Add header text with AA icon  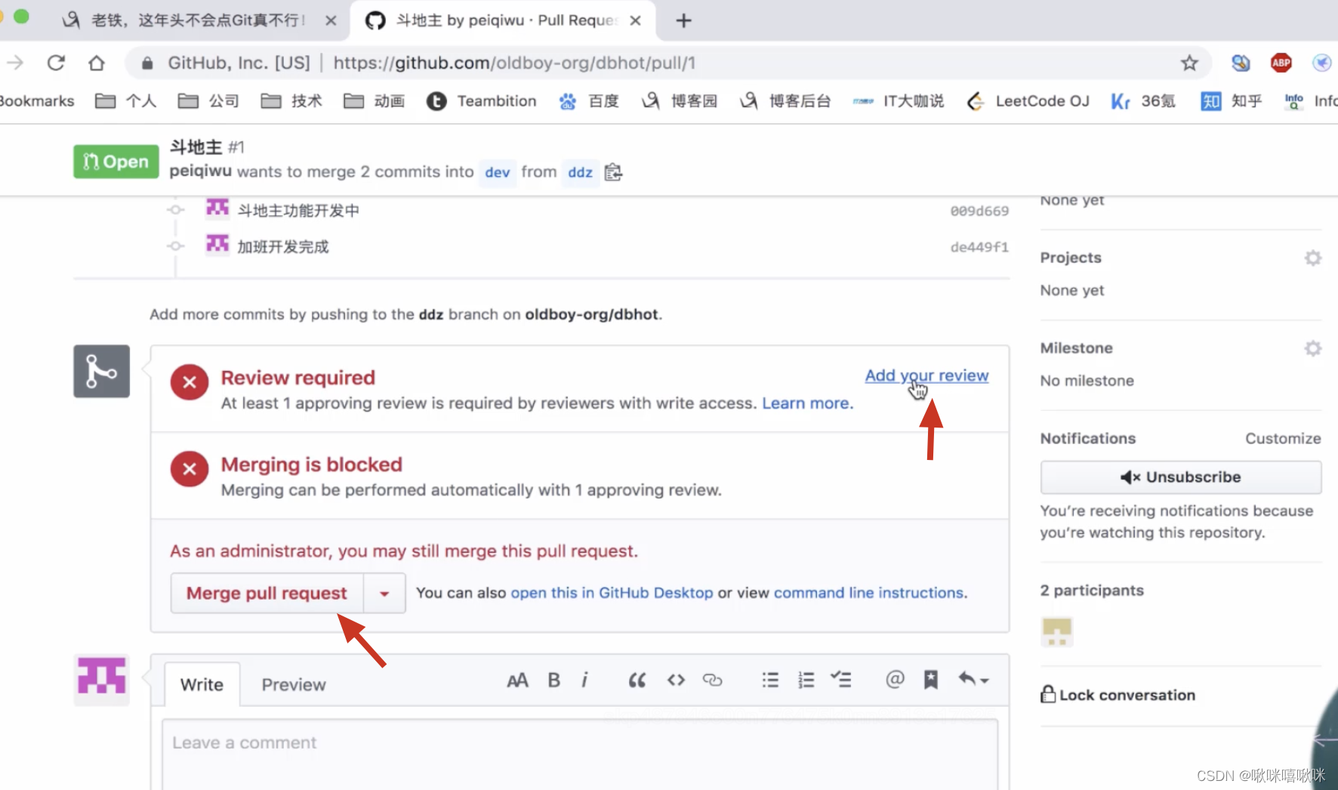[x=517, y=680]
